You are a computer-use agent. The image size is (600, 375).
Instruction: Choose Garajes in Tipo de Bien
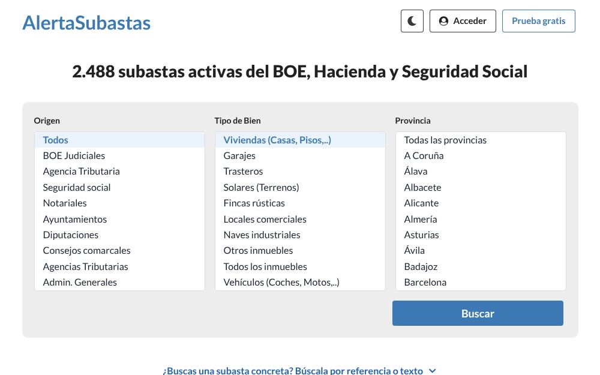[x=300, y=156]
